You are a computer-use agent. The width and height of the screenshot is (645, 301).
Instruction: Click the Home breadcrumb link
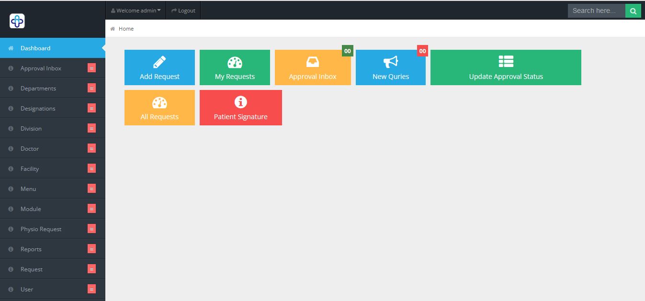tap(126, 28)
